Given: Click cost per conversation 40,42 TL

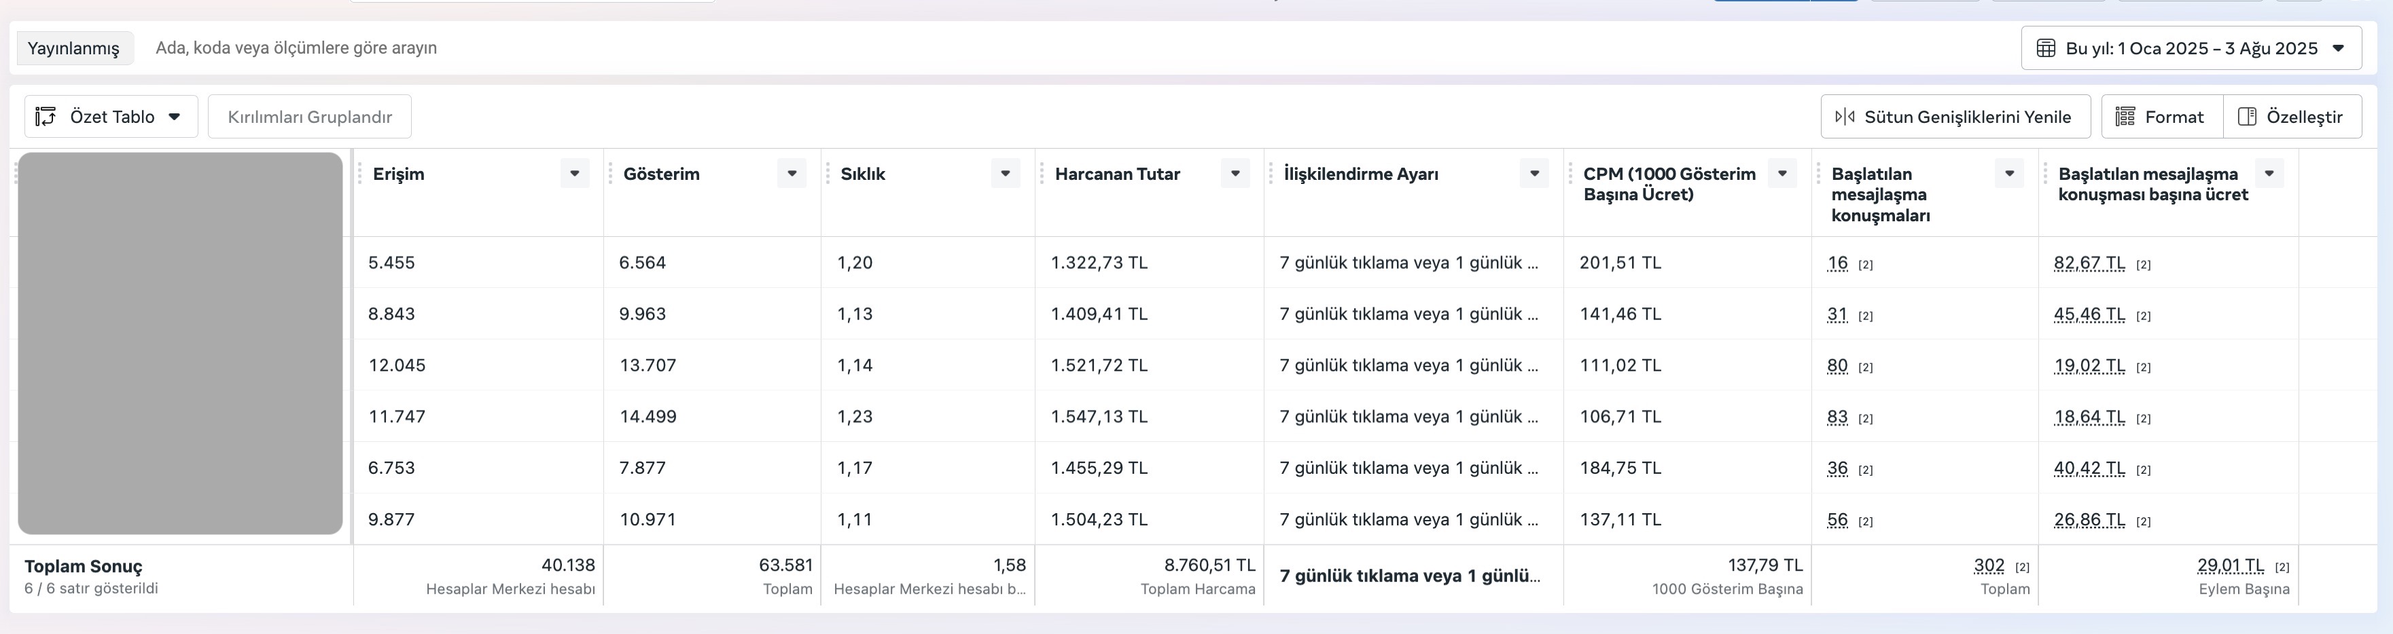Looking at the screenshot, I should [x=2089, y=468].
